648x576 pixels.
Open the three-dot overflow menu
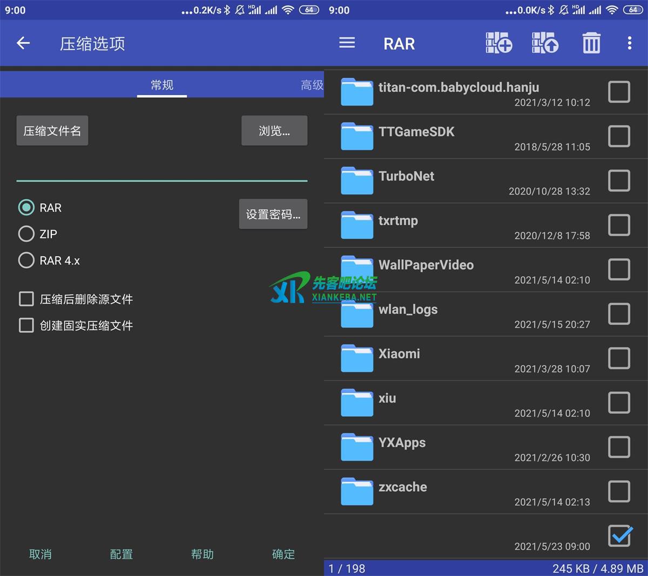coord(629,43)
